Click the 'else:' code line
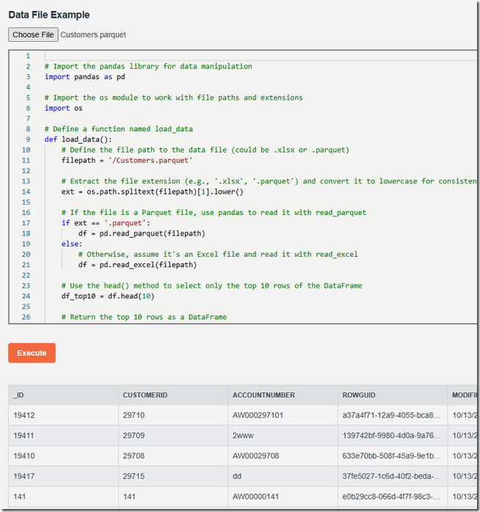Viewport: 480px width, 512px height. 72,244
